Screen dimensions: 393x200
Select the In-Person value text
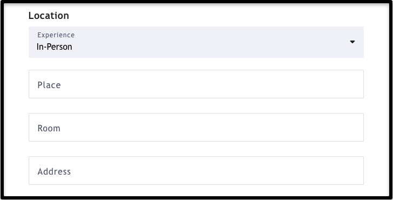pyautogui.click(x=55, y=47)
